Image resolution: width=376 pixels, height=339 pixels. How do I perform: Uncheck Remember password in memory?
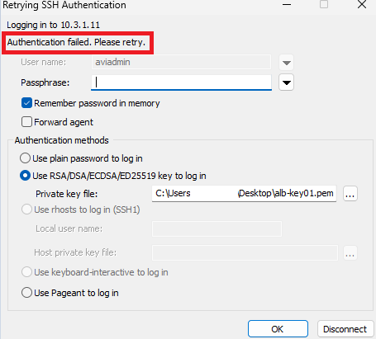pos(26,103)
